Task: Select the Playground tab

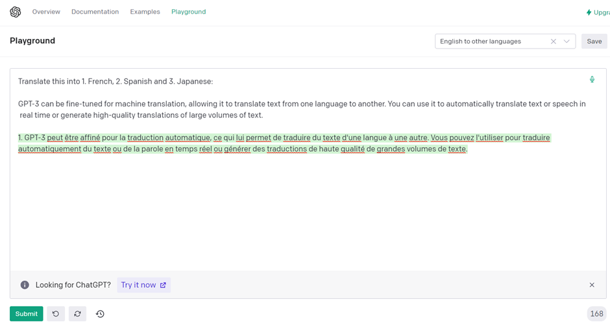Action: [189, 12]
